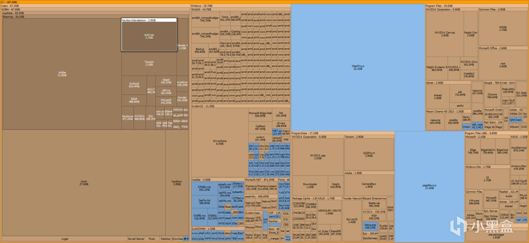The height and width of the screenshot is (243, 529).
Task: Select the Temp 261.1MB block
Action: 224,18
